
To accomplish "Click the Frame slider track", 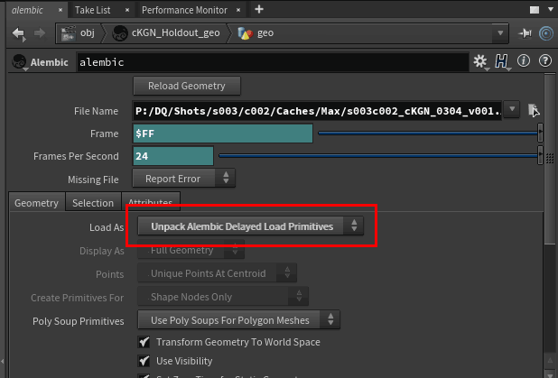I will (428, 133).
